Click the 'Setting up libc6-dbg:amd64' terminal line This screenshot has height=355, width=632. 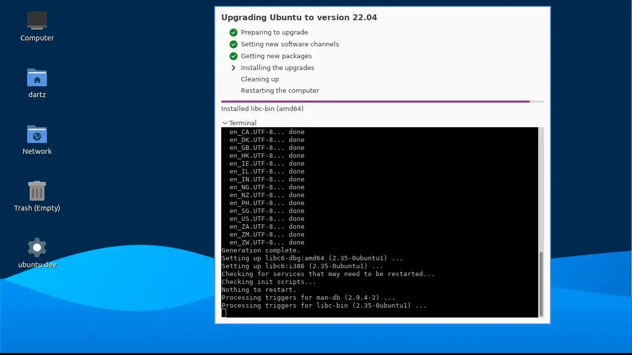(312, 258)
